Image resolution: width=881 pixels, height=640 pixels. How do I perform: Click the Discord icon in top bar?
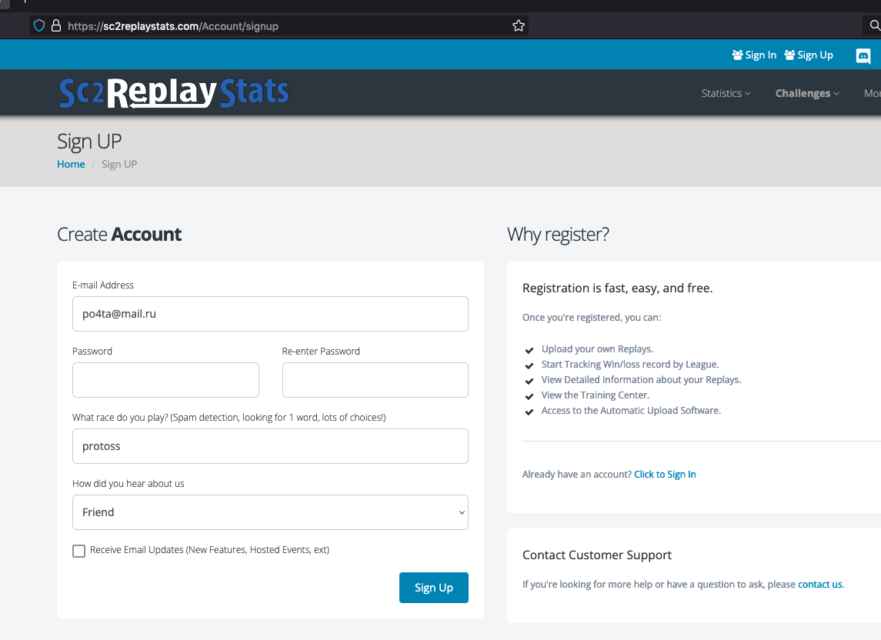(x=863, y=55)
